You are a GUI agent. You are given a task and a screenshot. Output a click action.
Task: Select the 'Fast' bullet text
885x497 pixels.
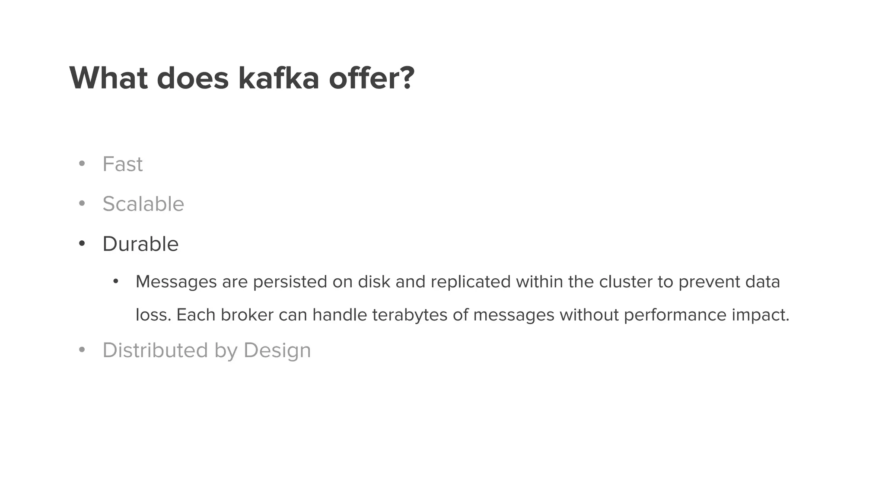(122, 164)
